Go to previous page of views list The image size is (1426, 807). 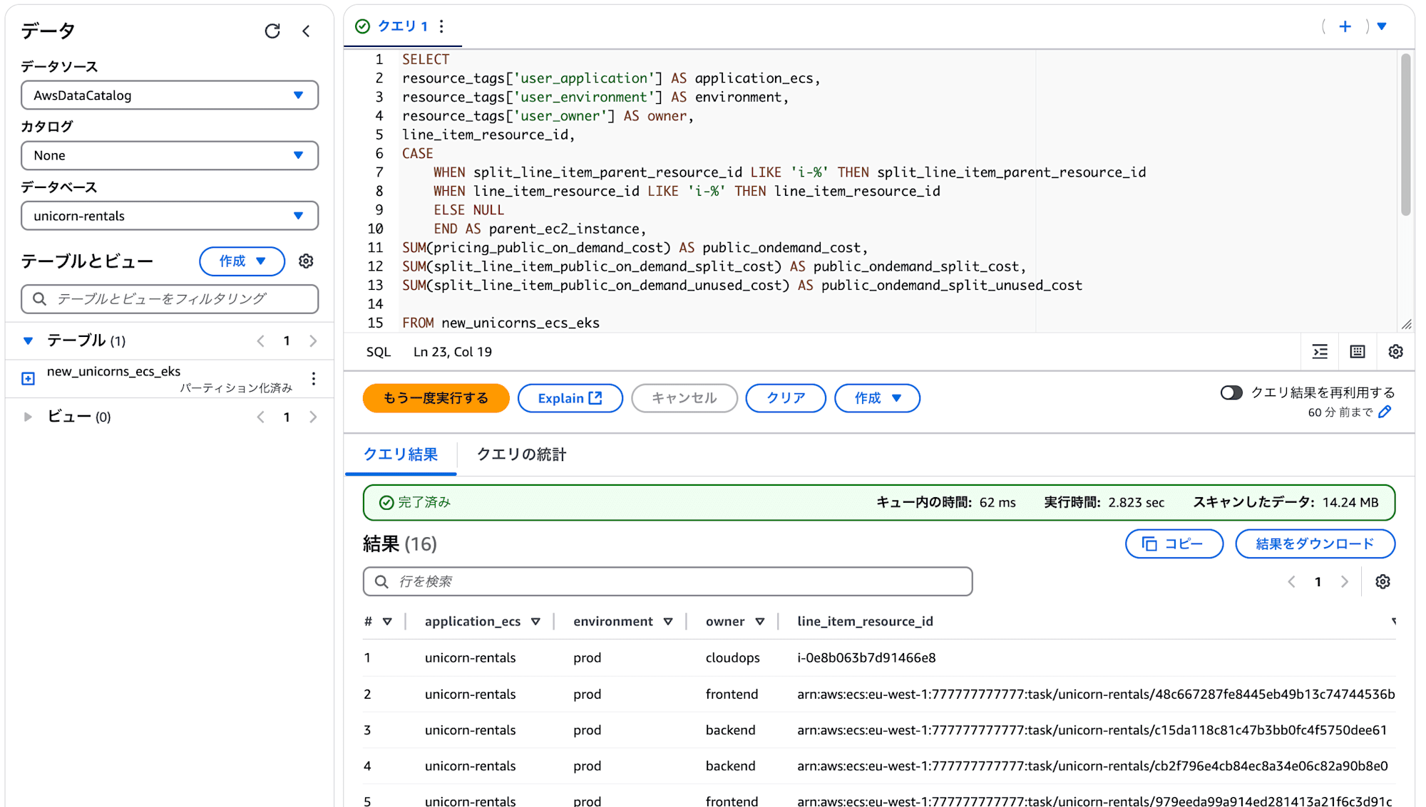coord(260,417)
